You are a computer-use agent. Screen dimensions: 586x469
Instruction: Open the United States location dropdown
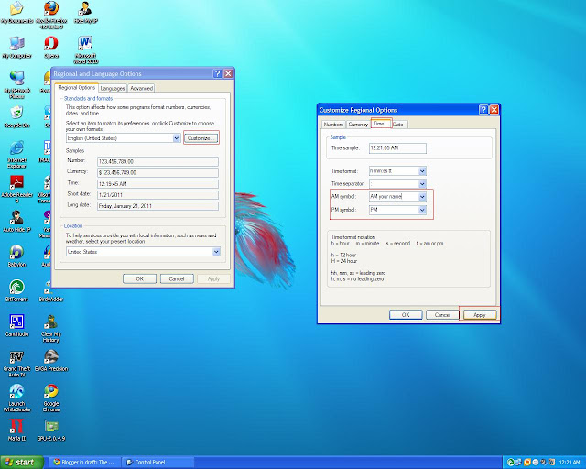click(216, 252)
